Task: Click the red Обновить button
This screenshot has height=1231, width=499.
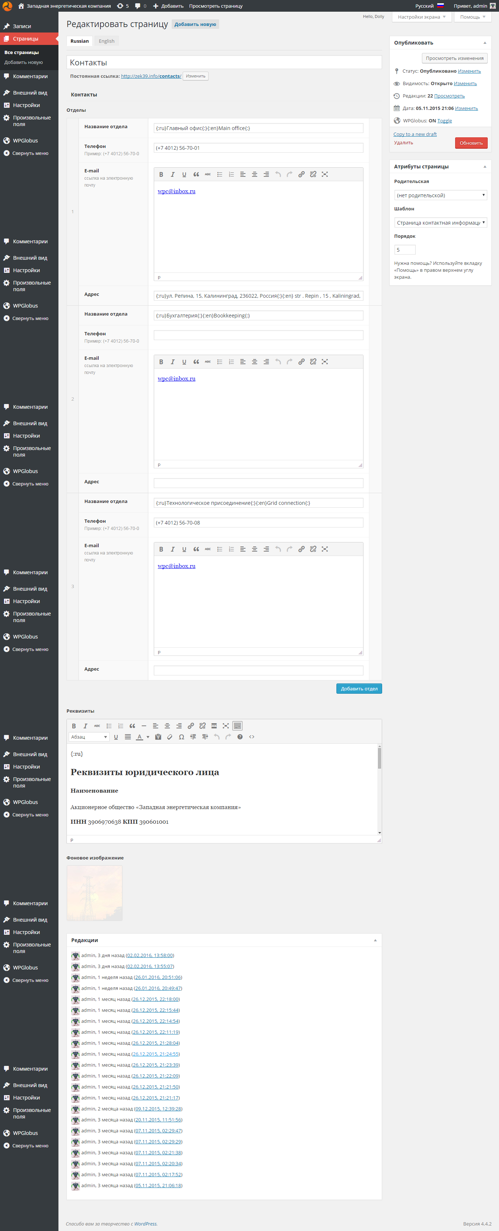Action: pyautogui.click(x=471, y=143)
